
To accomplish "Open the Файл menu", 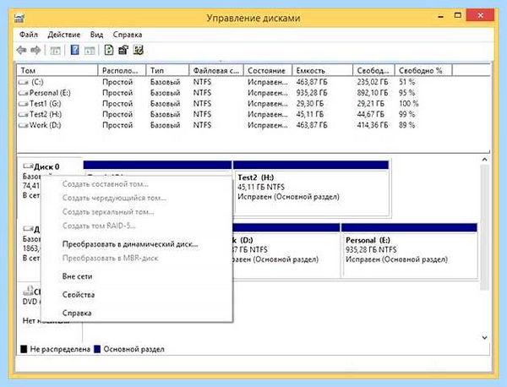I will [x=29, y=35].
